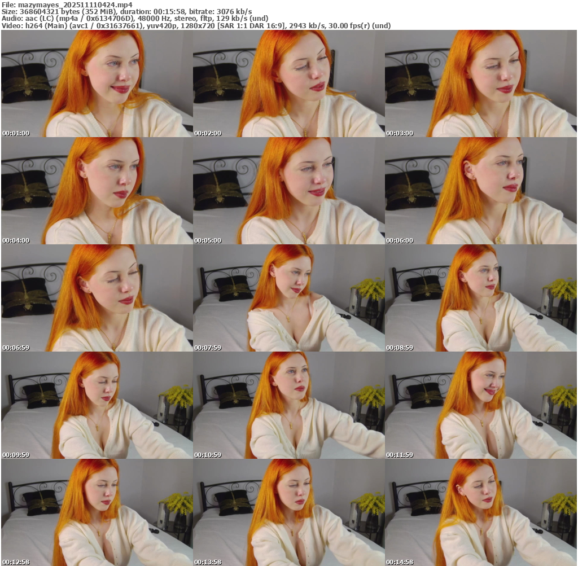Select the thumbnail timestamped 00:07:59

point(288,298)
